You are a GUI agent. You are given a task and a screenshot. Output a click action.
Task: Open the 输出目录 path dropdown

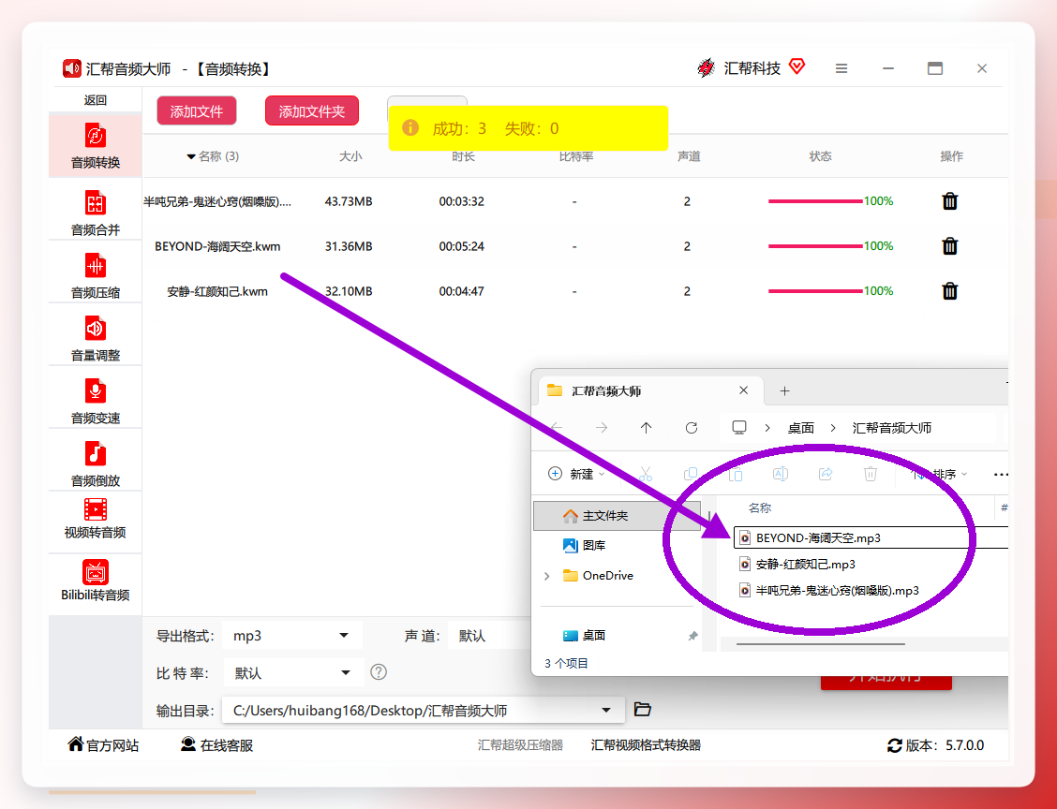pyautogui.click(x=424, y=710)
